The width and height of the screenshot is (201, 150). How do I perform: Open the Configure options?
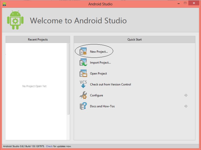point(96,95)
